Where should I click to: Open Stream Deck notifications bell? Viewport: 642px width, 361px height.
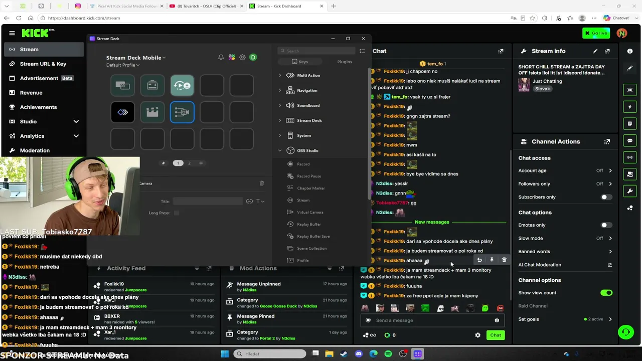click(221, 57)
